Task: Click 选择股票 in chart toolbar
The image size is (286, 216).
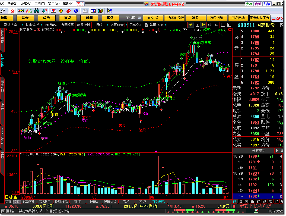Action: click(x=67, y=25)
